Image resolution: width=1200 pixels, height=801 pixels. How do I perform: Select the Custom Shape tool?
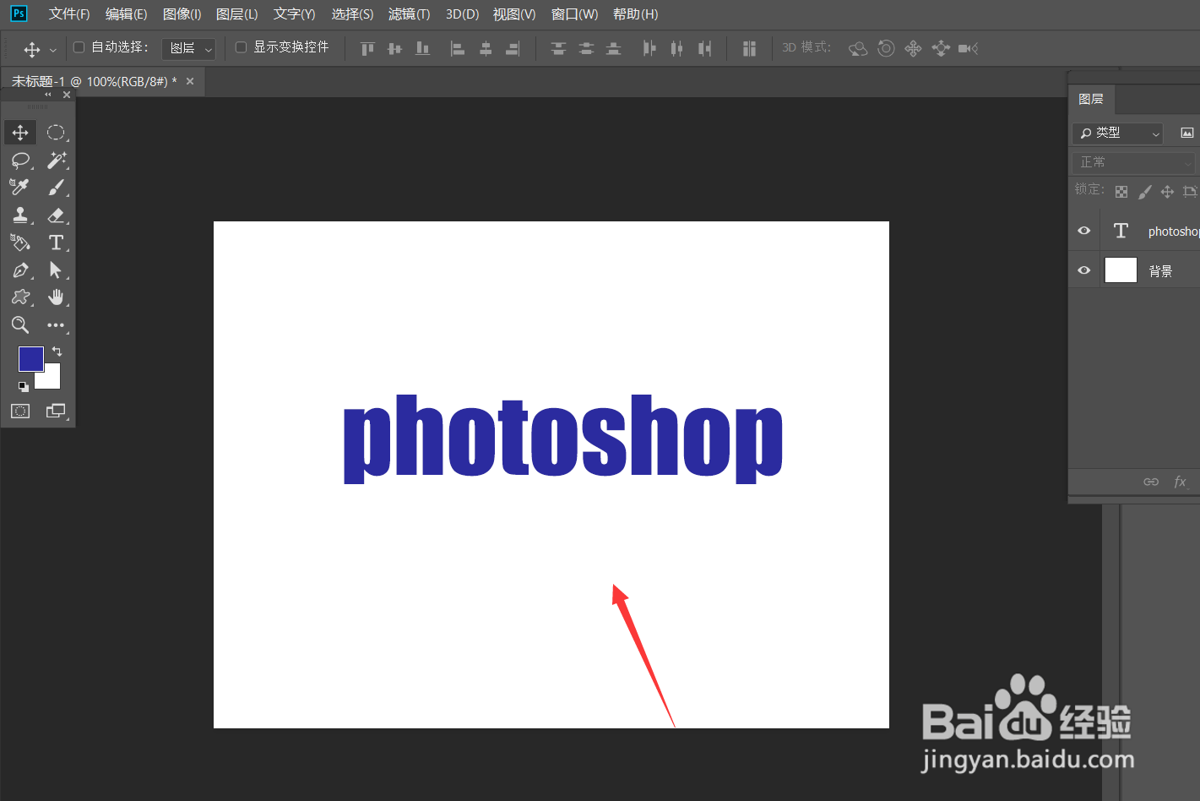tap(20, 297)
